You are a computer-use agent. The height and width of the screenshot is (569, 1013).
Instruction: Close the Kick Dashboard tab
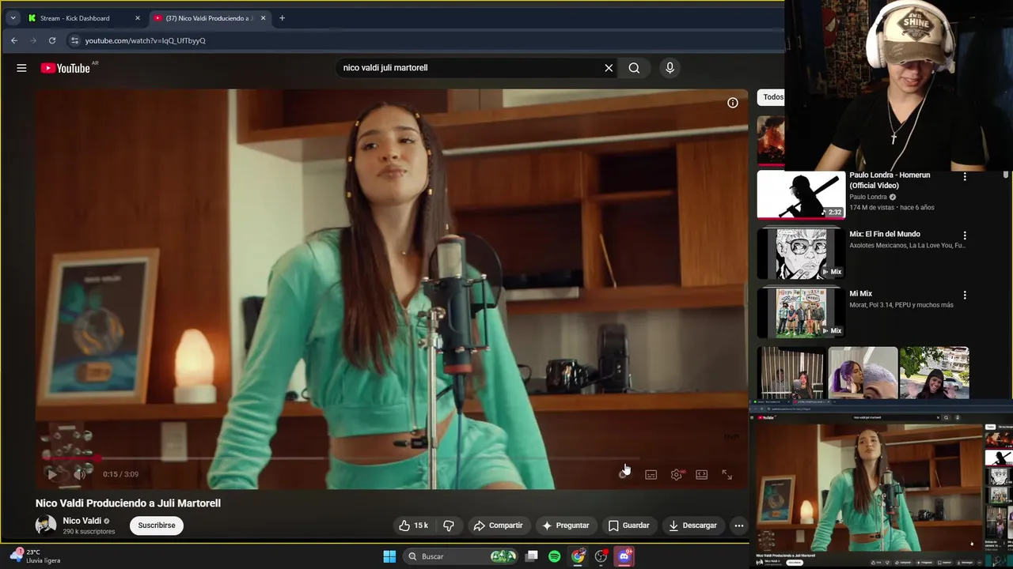[138, 18]
